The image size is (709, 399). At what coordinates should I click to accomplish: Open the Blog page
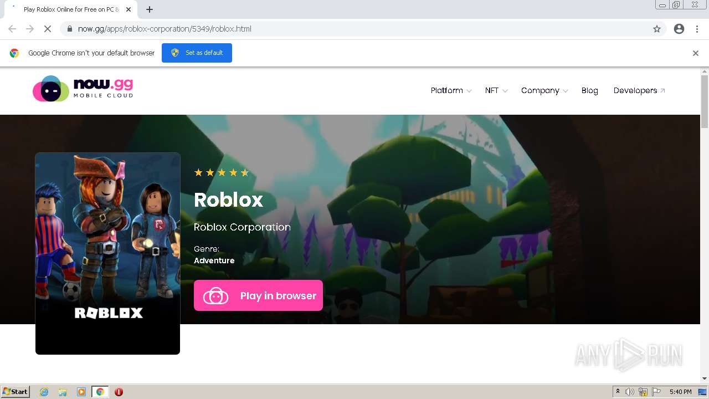point(590,90)
